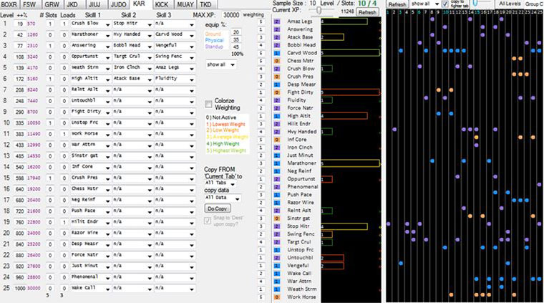Click the Group C button at the top right
The height and width of the screenshot is (303, 544).
(x=534, y=4)
